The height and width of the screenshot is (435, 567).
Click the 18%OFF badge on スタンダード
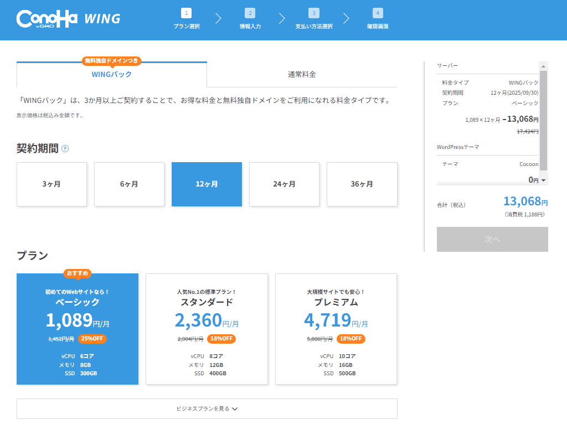pos(221,339)
